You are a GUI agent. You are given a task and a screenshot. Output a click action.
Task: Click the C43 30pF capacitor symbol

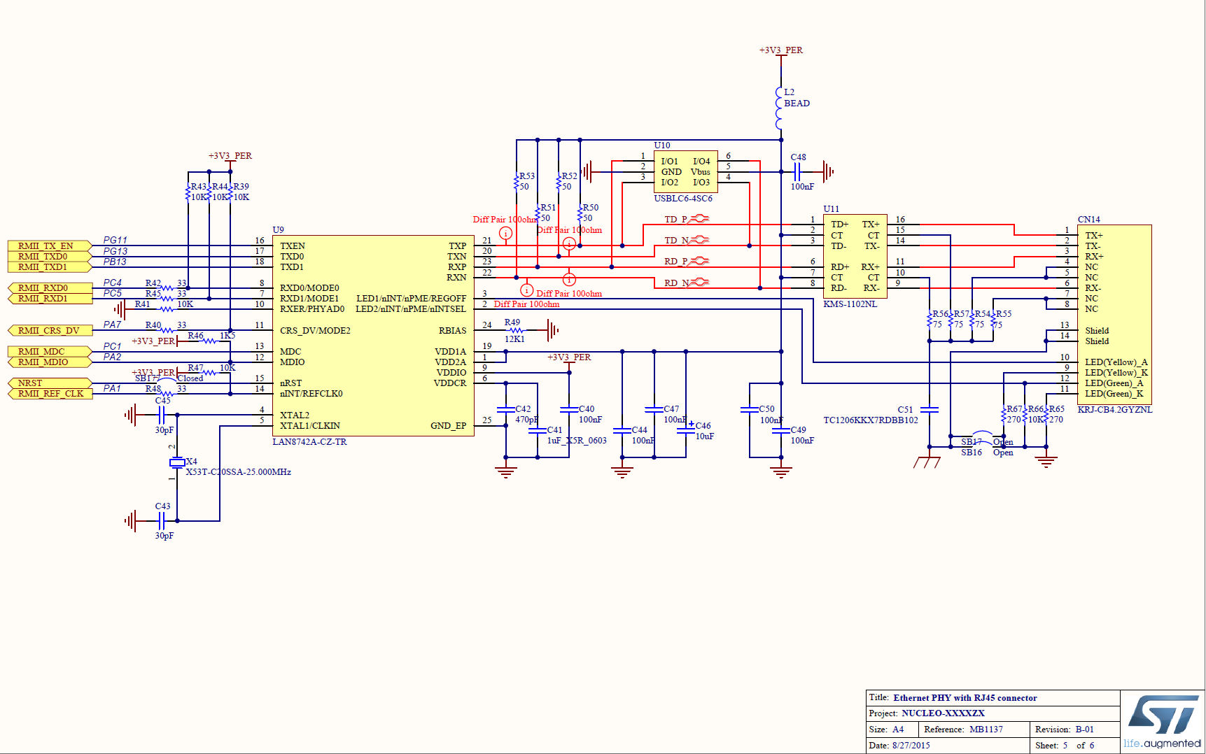tap(162, 520)
